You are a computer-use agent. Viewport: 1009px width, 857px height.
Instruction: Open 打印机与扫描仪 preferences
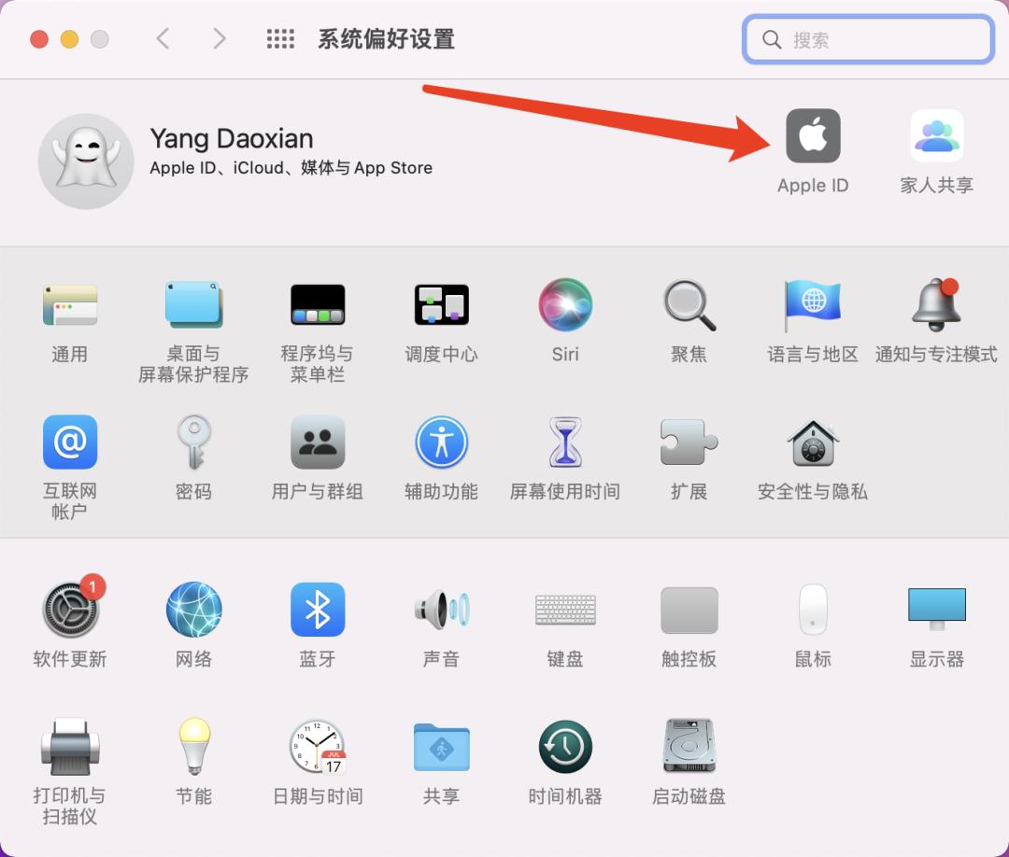(69, 747)
